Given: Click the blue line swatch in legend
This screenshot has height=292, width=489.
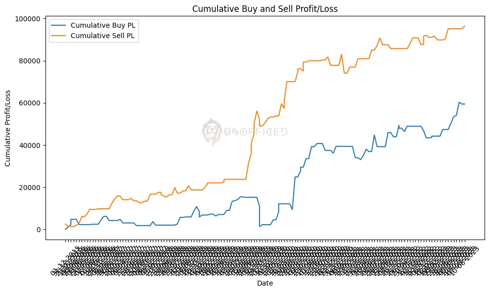Looking at the screenshot, I should pyautogui.click(x=59, y=25).
